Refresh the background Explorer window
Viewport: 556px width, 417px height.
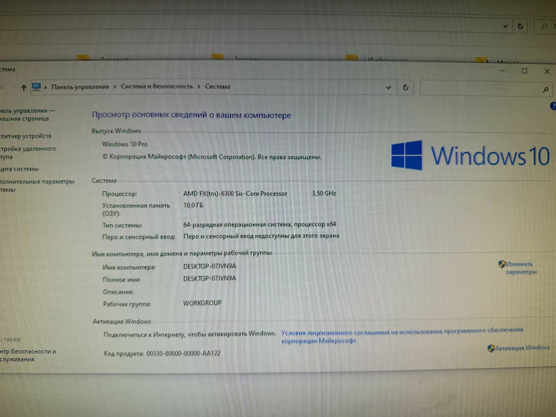[x=520, y=26]
